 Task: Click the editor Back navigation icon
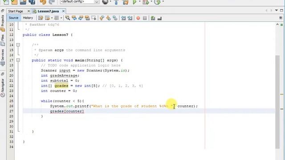click(x=47, y=18)
